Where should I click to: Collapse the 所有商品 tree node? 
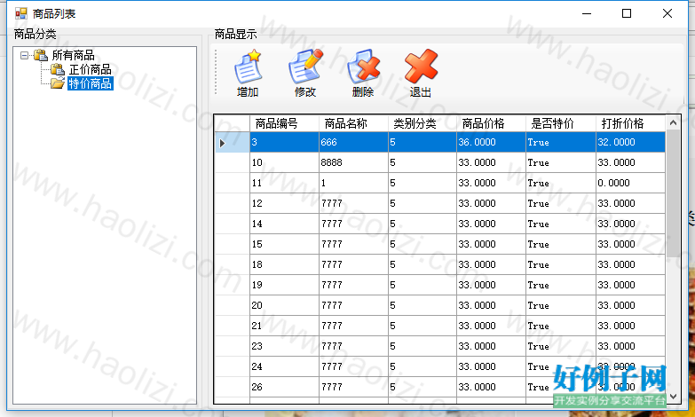[x=24, y=55]
